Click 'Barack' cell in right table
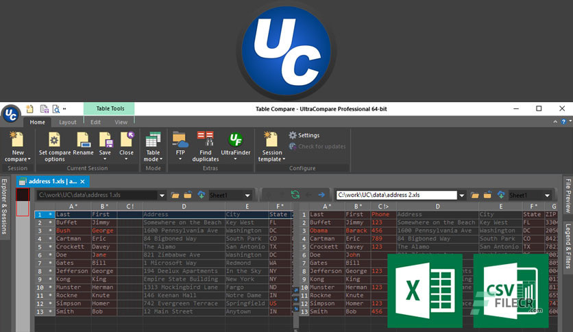This screenshot has height=332, width=573. [x=358, y=230]
